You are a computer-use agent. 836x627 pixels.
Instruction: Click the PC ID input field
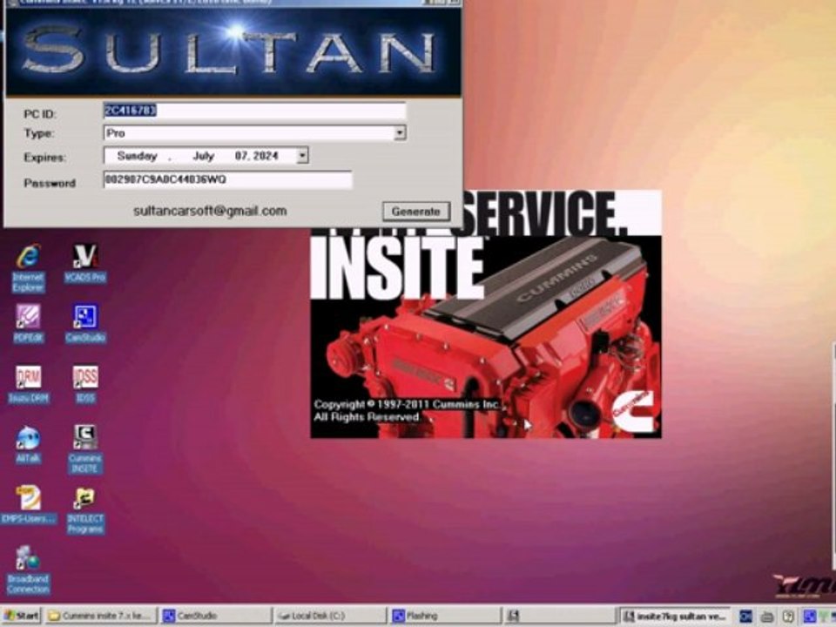[x=254, y=111]
